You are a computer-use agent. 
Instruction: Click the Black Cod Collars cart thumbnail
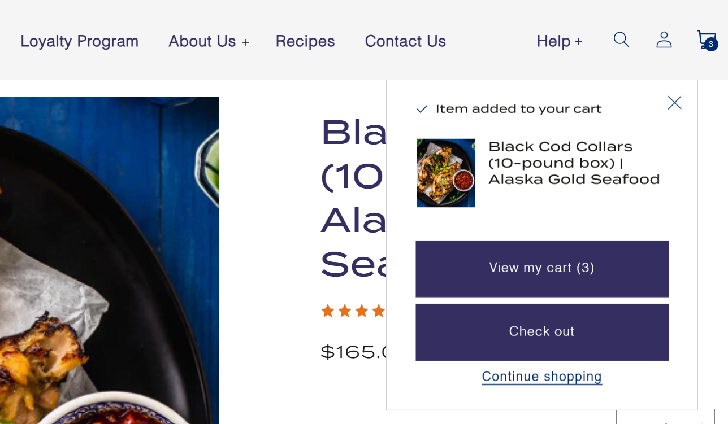pyautogui.click(x=446, y=173)
